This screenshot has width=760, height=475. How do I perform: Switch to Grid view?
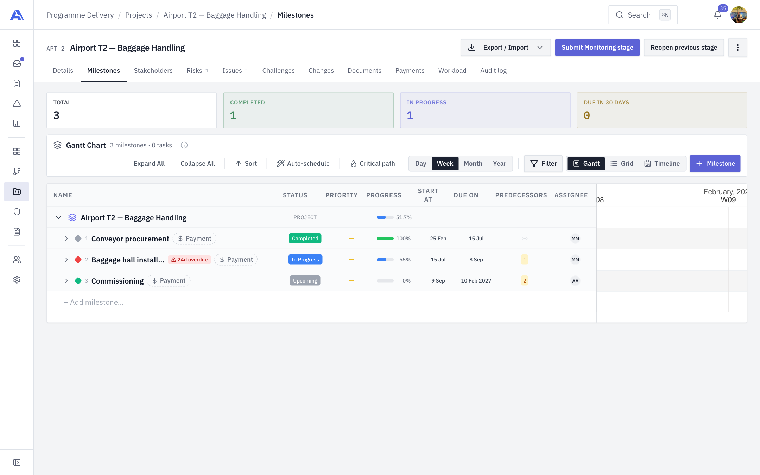point(622,164)
